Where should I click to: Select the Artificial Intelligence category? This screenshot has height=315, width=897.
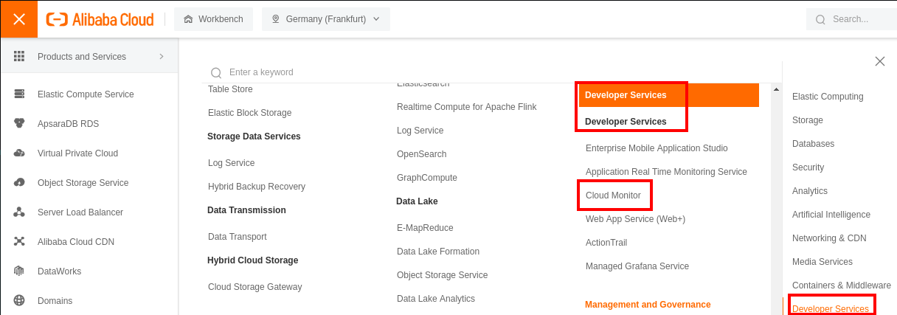[831, 215]
